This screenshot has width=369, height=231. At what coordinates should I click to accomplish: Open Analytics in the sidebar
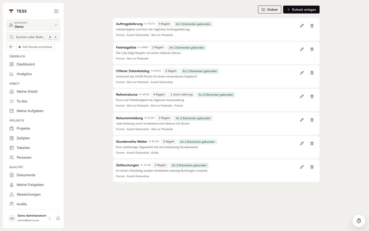pyautogui.click(x=33, y=74)
